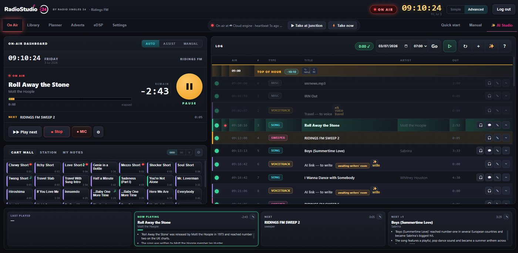
Task: Click the Play next button
Action: click(x=25, y=132)
